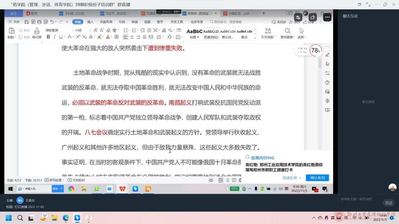The image size is (399, 224).
Task: Click the font color swatch (red A)
Action: click(109, 37)
